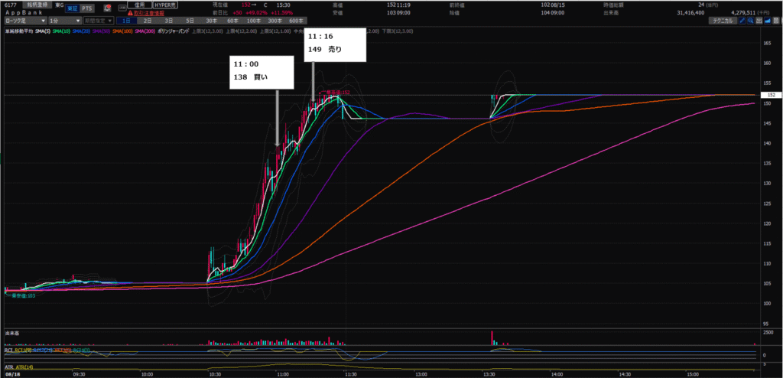The width and height of the screenshot is (783, 378).
Task: Click the AppBank stock name
Action: (24, 13)
